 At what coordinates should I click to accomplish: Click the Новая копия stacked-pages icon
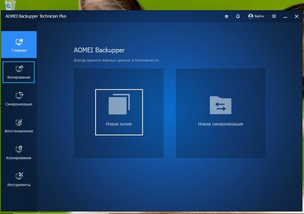pos(119,104)
